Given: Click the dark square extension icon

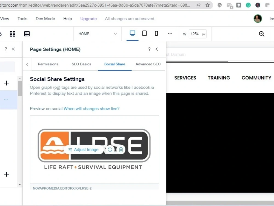Looking at the screenshot, I should pyautogui.click(x=239, y=5).
